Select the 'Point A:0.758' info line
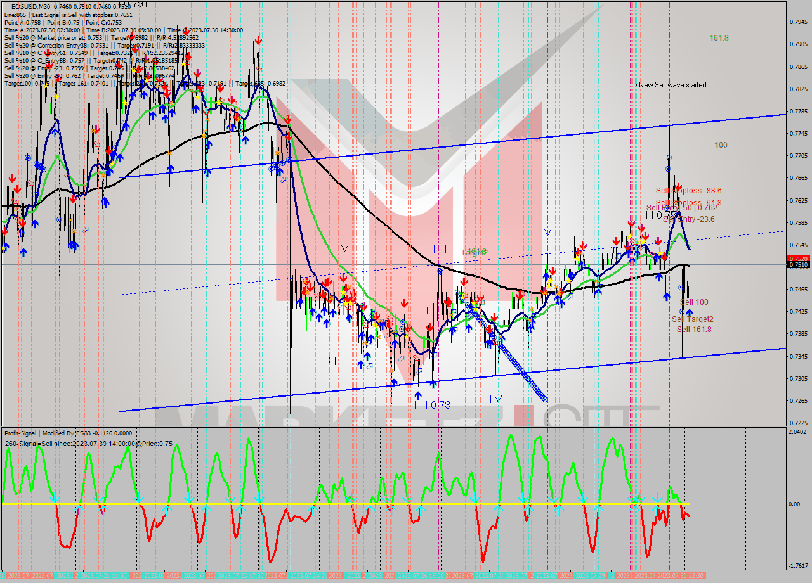The height and width of the screenshot is (583, 812). click(x=22, y=22)
